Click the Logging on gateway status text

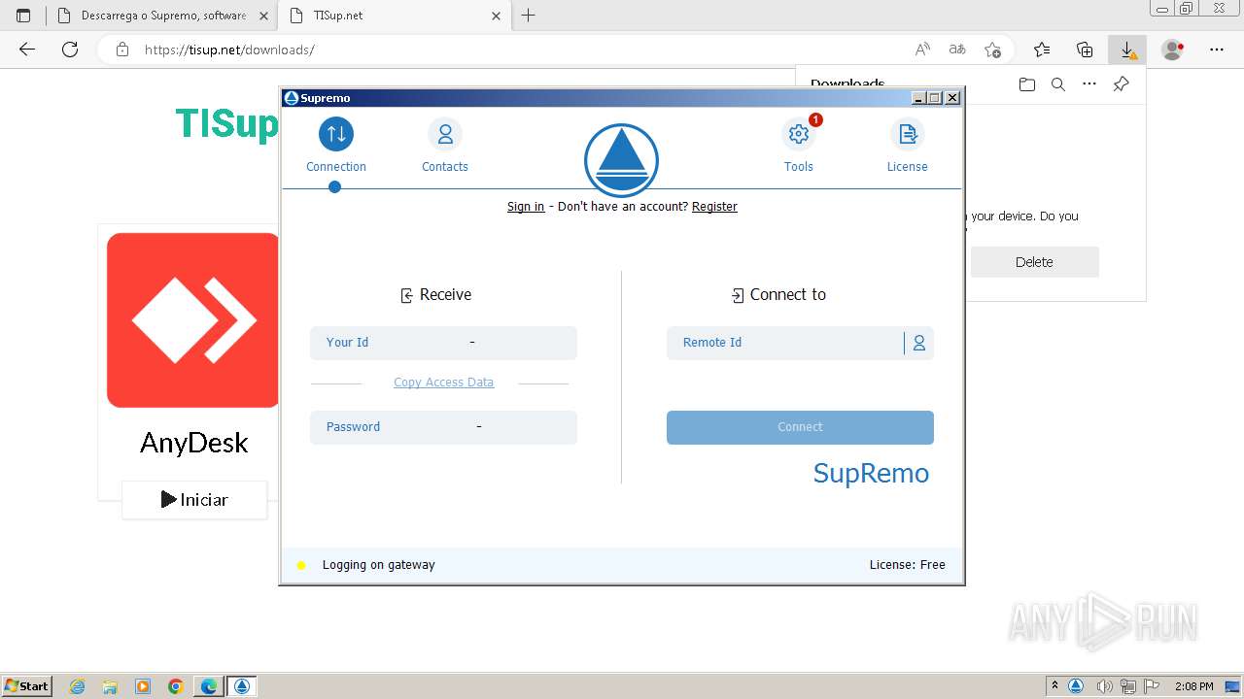click(378, 565)
